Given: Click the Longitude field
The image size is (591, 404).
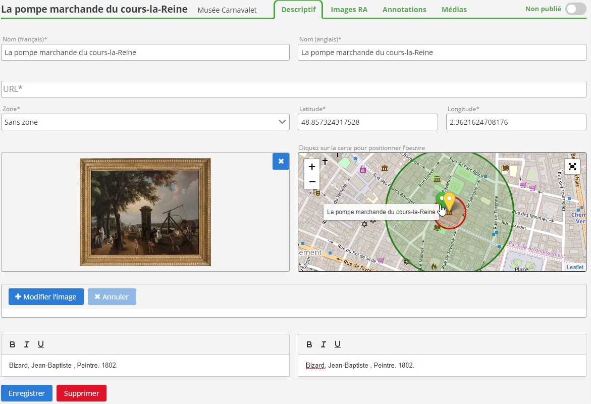Looking at the screenshot, I should click(516, 122).
